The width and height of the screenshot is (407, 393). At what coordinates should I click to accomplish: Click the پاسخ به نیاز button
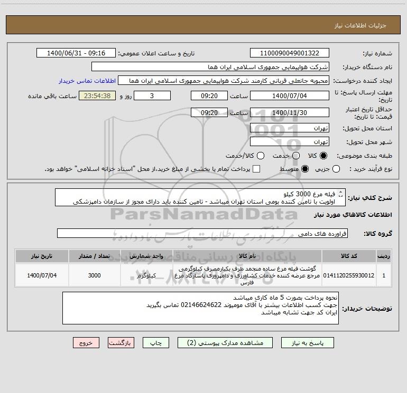pyautogui.click(x=307, y=343)
